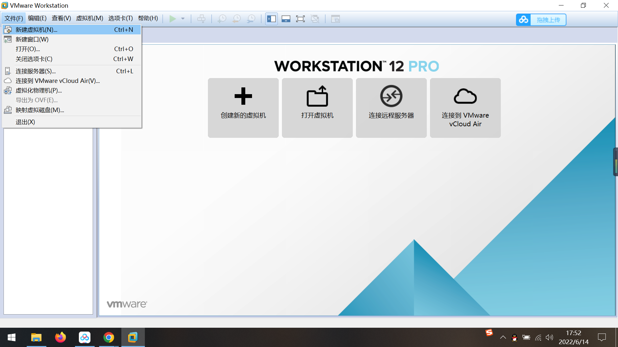Image resolution: width=618 pixels, height=347 pixels.
Task: Open the Snapshot Manager toolbar icon
Action: 251,19
